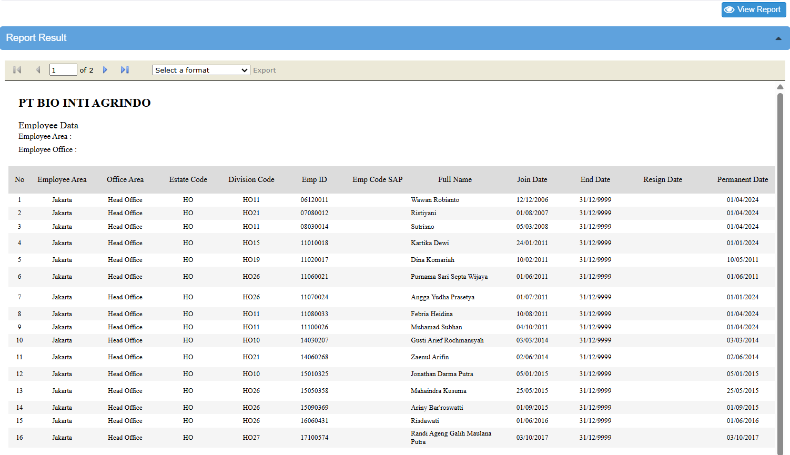Screen dimensions: 790x455
Task: Click join date 24/01/2011
Action: coord(532,243)
